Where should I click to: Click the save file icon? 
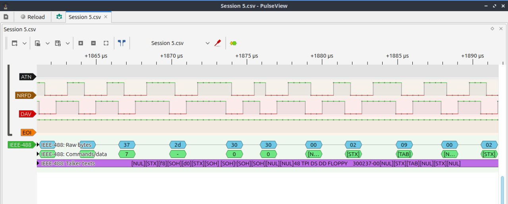point(58,43)
